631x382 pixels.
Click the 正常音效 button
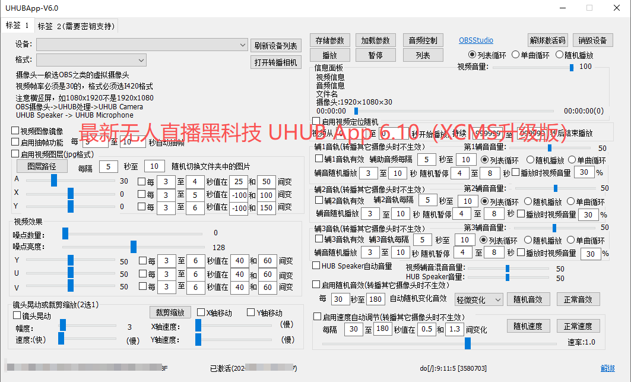578,299
